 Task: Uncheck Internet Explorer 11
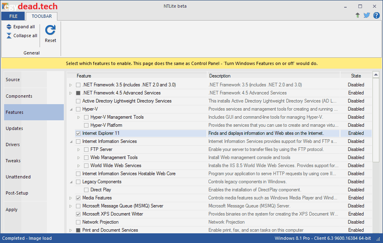coord(78,133)
